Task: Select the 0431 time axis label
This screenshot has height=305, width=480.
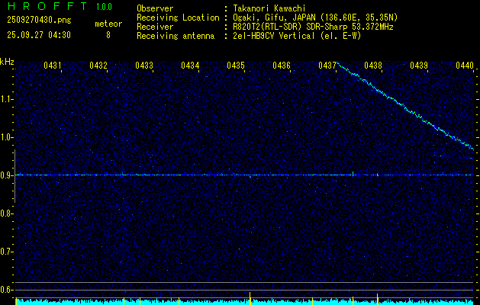Action: coord(53,65)
